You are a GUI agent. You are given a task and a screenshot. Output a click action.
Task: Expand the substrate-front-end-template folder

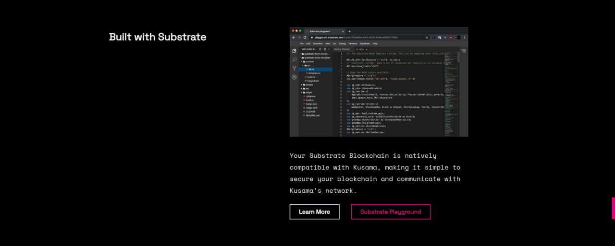pos(316,54)
